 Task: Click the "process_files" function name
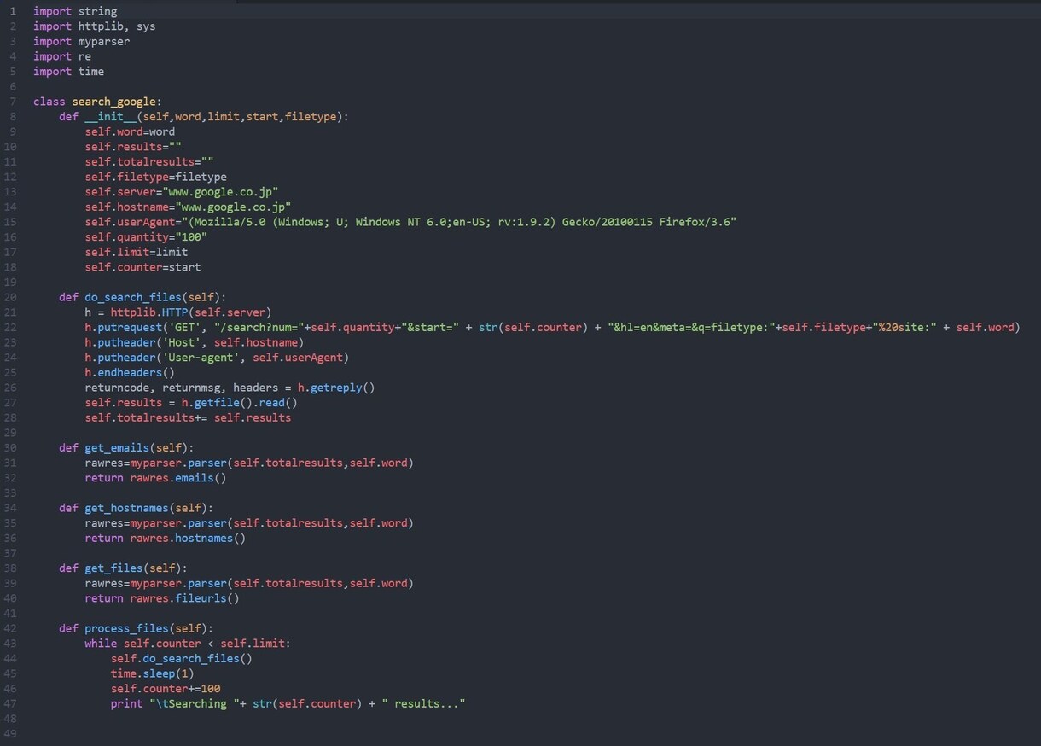[x=127, y=628]
